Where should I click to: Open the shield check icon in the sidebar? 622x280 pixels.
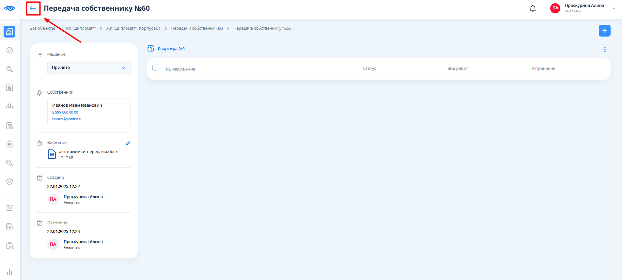(x=10, y=182)
